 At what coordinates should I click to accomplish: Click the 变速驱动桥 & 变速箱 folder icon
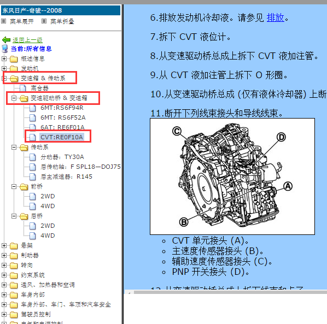point(24,98)
